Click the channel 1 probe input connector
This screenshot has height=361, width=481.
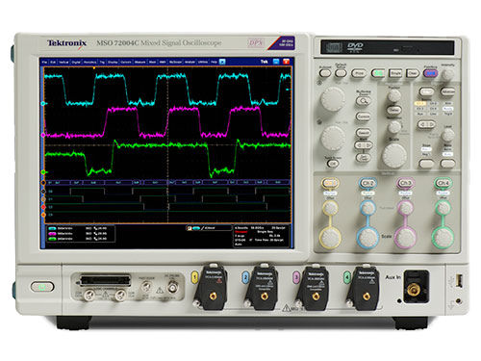213,296
